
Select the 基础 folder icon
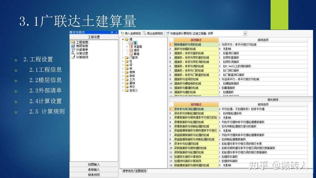tap(127, 83)
